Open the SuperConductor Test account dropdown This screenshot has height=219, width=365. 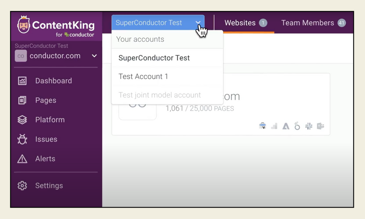[158, 23]
